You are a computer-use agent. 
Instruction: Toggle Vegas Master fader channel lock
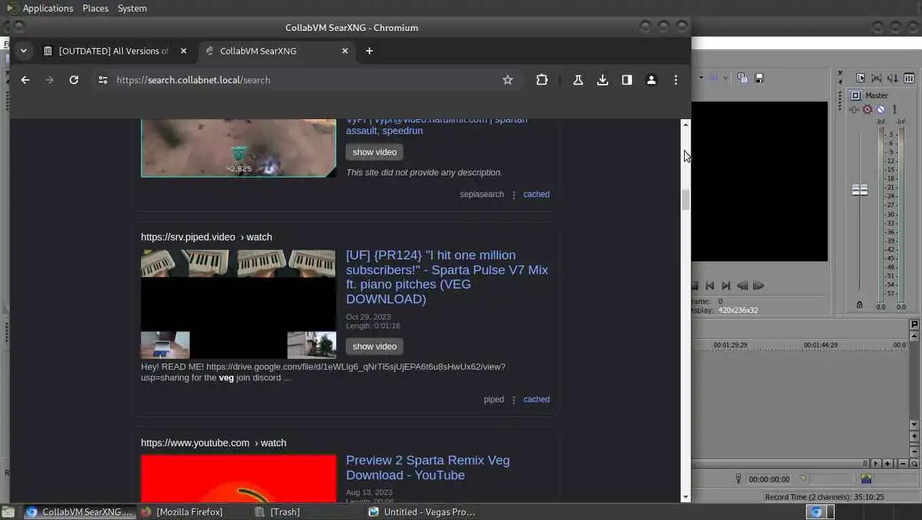[x=860, y=305]
